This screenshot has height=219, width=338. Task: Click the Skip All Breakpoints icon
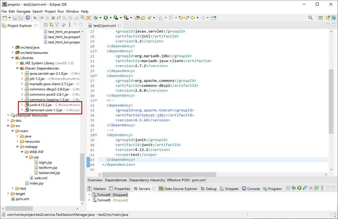(35, 18)
